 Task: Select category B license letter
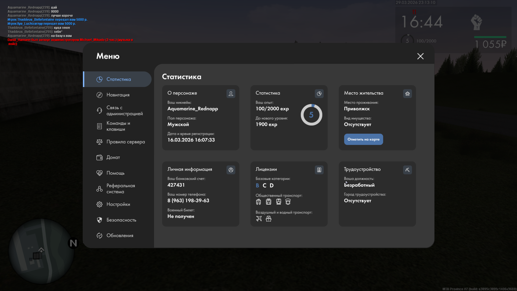point(257,185)
